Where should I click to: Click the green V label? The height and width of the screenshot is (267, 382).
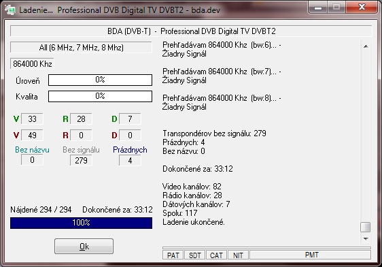(x=16, y=119)
